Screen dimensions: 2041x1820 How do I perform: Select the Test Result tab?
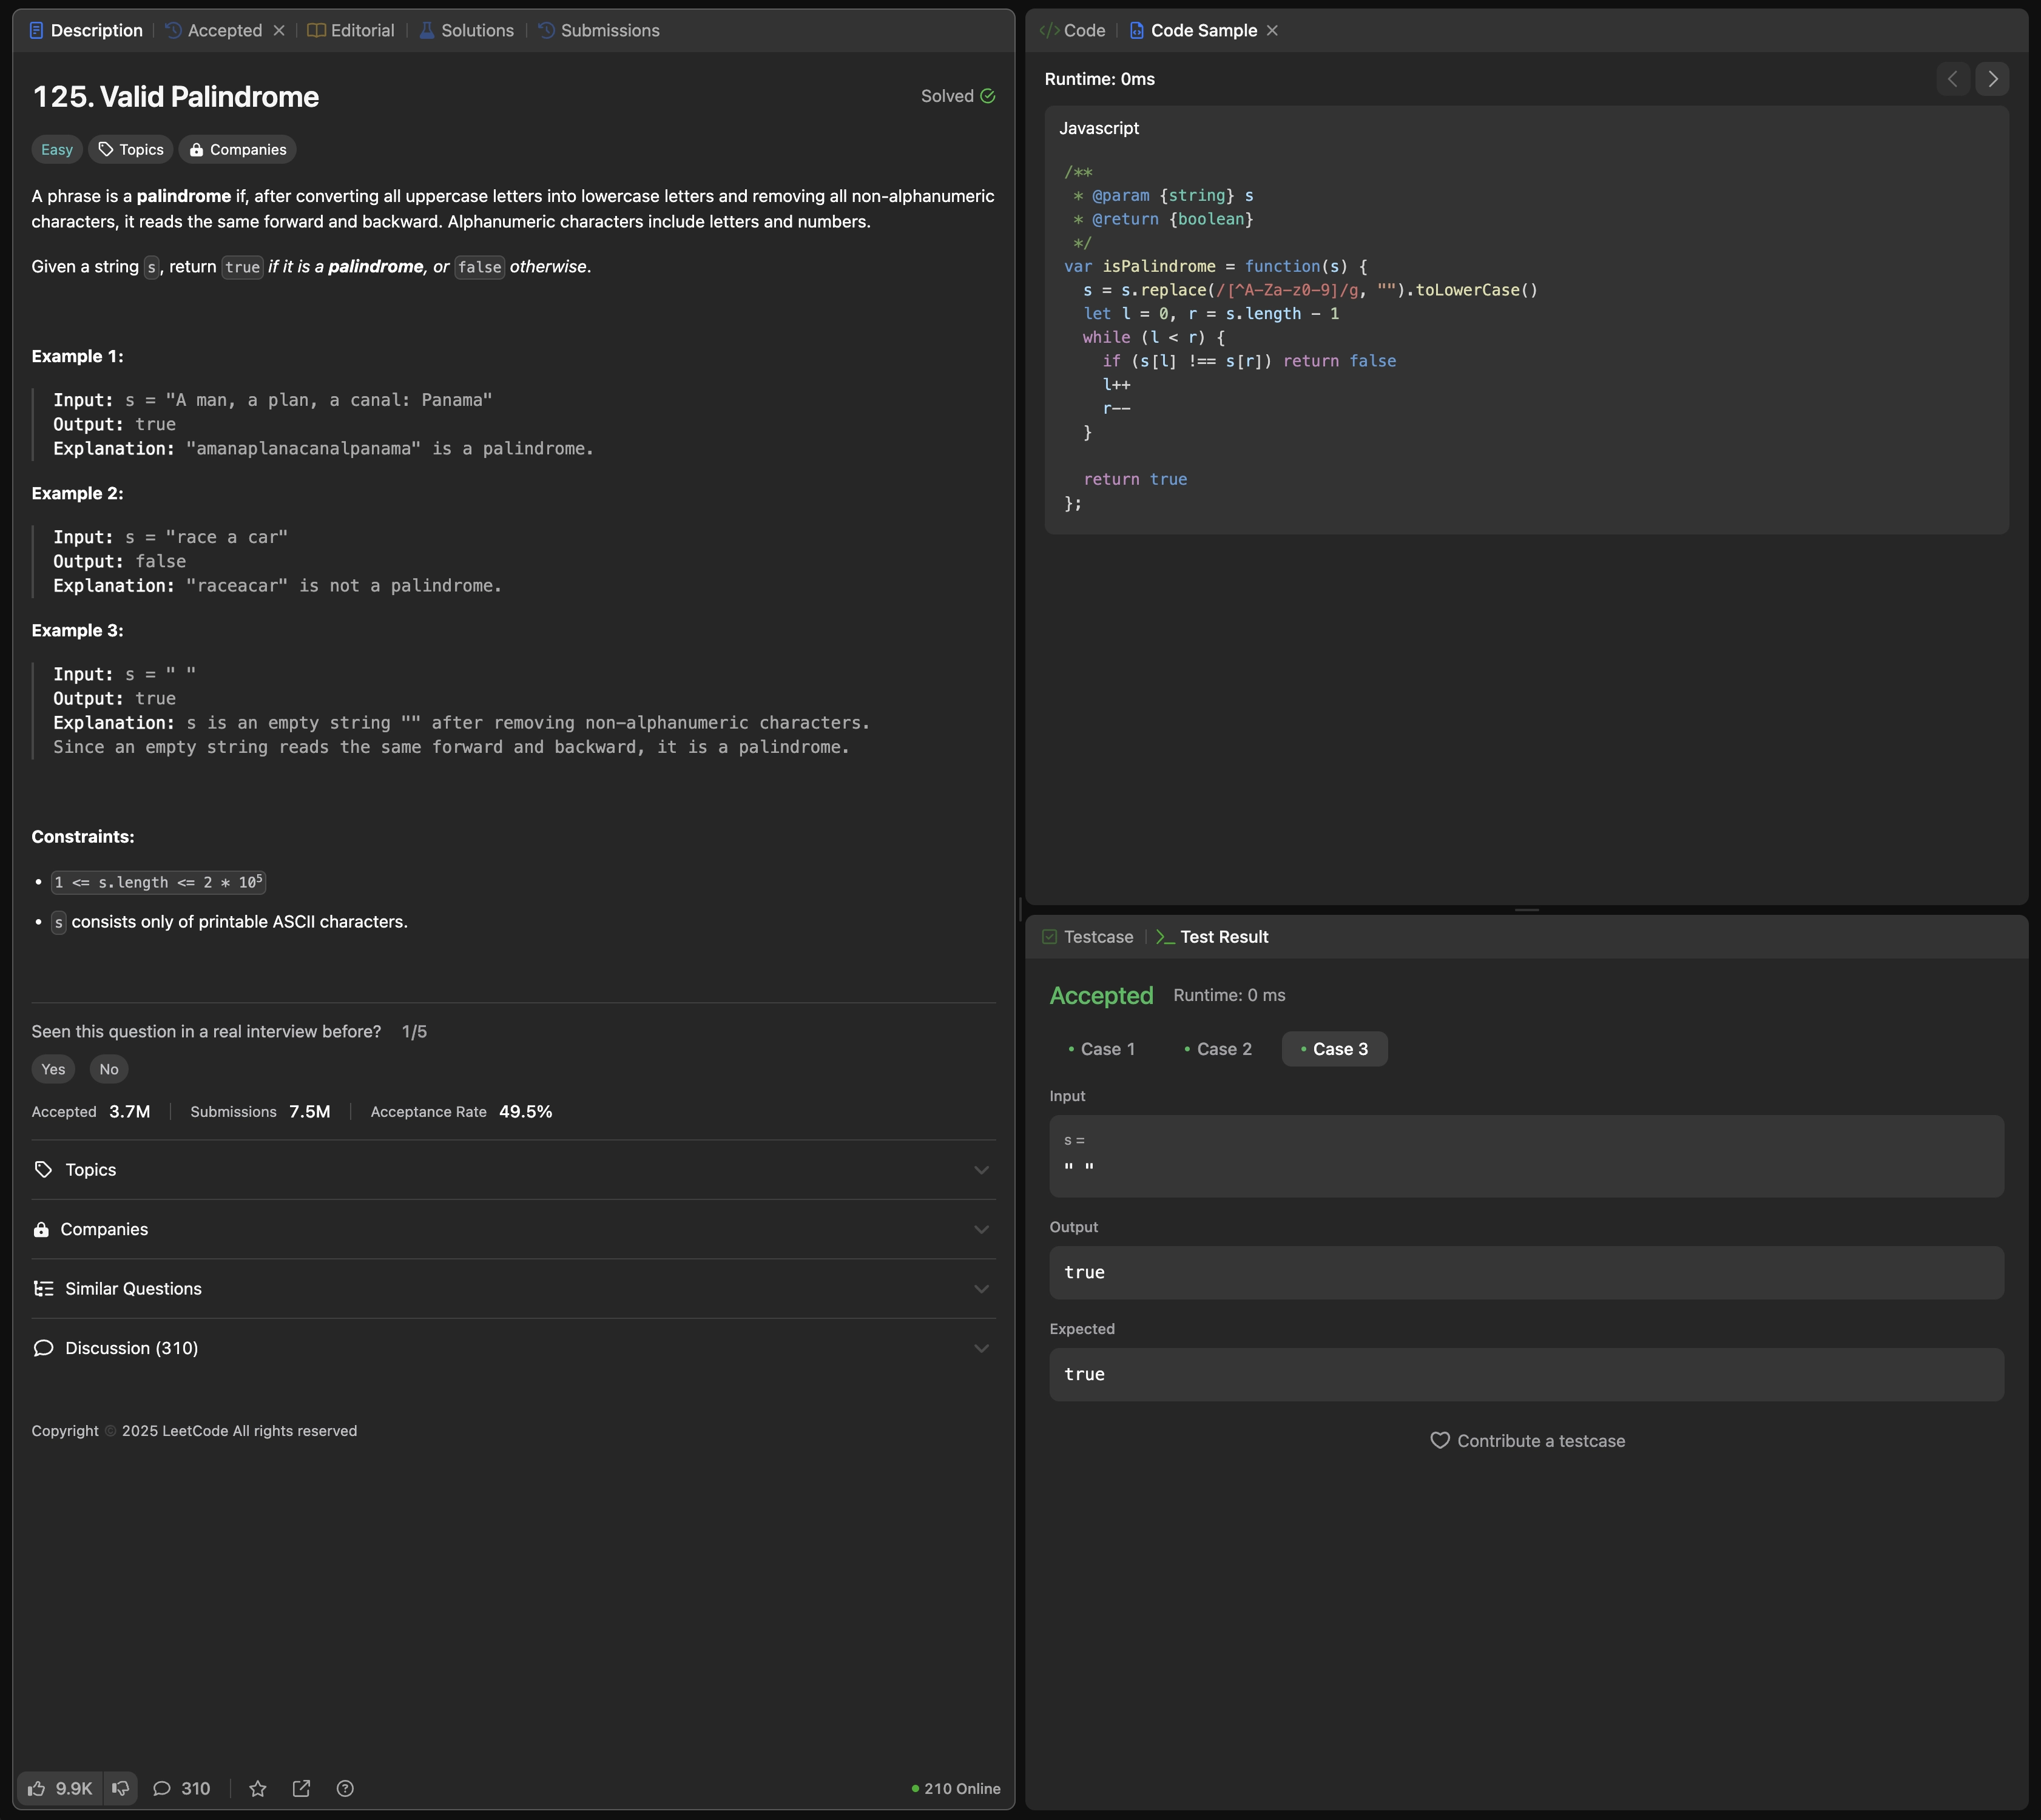(x=1213, y=937)
